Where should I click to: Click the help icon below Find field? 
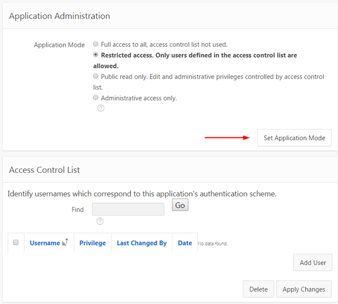(x=100, y=221)
